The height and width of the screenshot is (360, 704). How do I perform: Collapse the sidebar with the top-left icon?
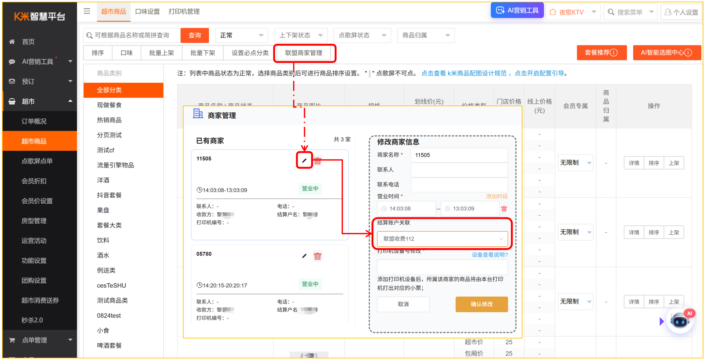[87, 11]
